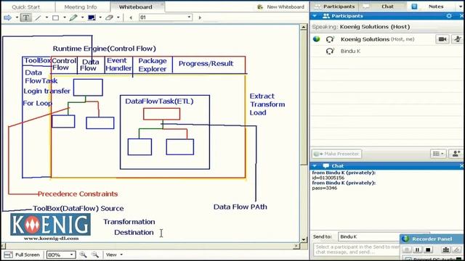This screenshot has height=261, width=465.
Task: Click the Recorder Panel annotate pen icon
Action: coord(457,249)
